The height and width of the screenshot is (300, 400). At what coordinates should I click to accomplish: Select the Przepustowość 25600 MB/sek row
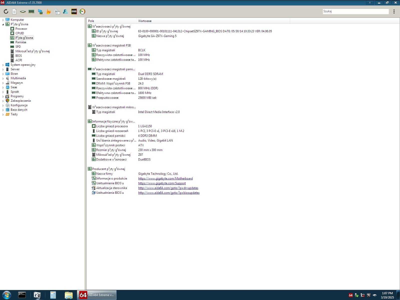tap(124, 98)
